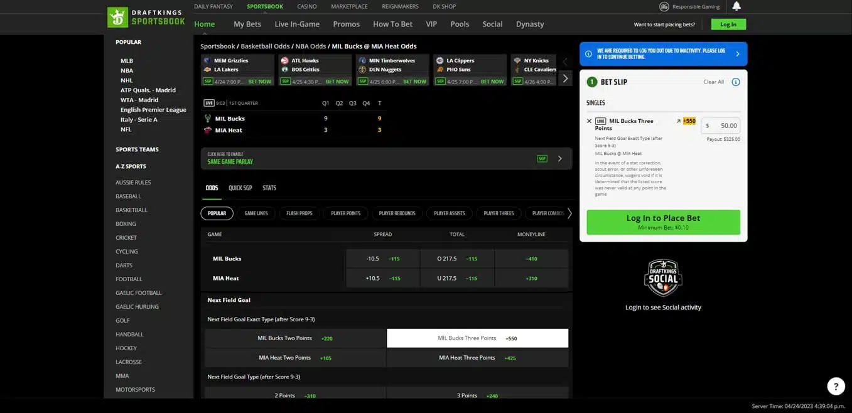This screenshot has width=852, height=413.
Task: Click BET NOW on the ATL Hawks card
Action: point(337,82)
